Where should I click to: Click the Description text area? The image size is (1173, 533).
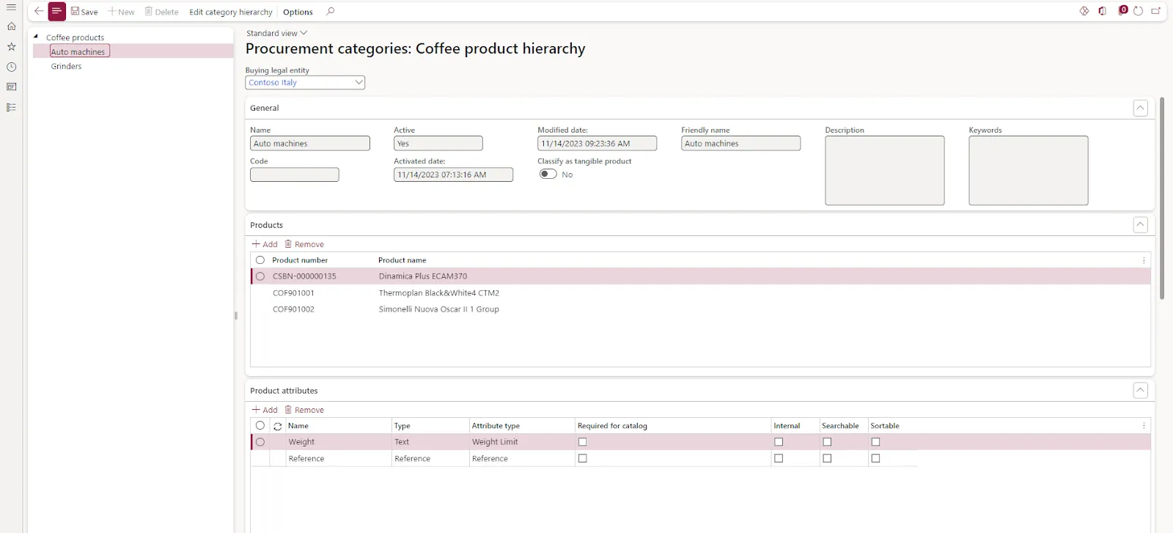[885, 170]
